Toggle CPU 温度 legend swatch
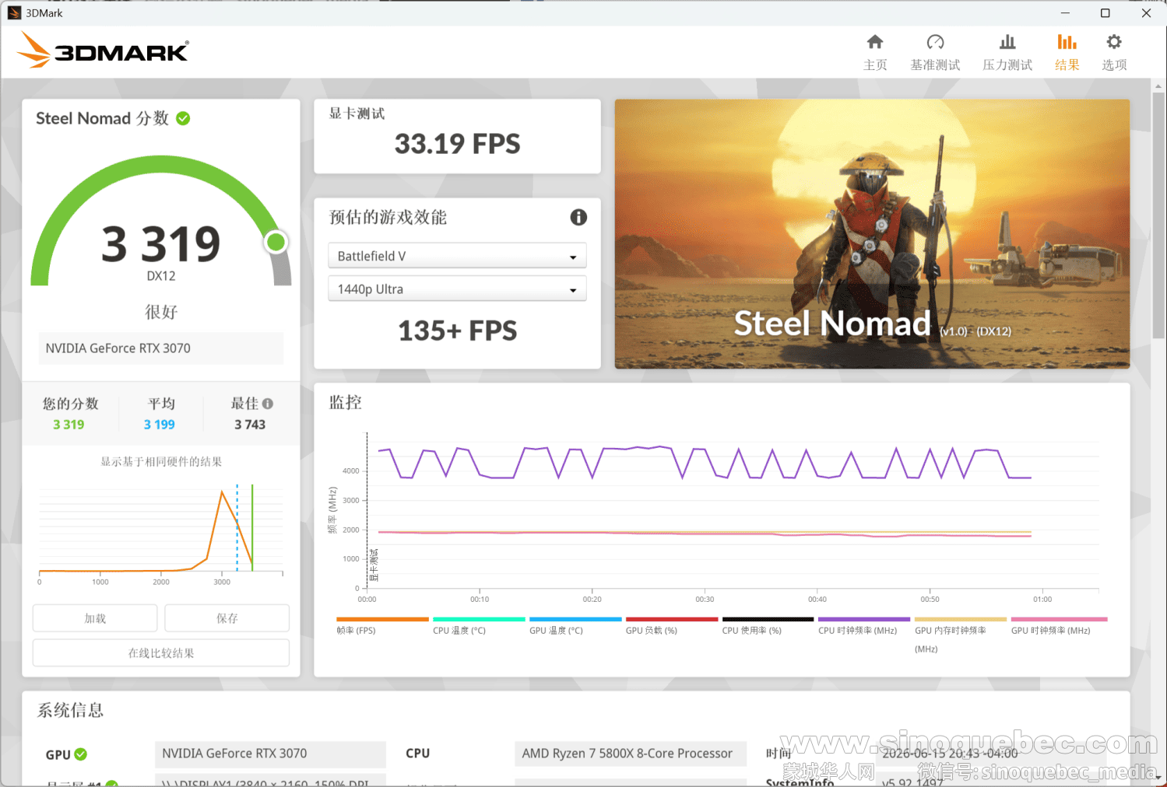This screenshot has width=1167, height=787. click(479, 620)
